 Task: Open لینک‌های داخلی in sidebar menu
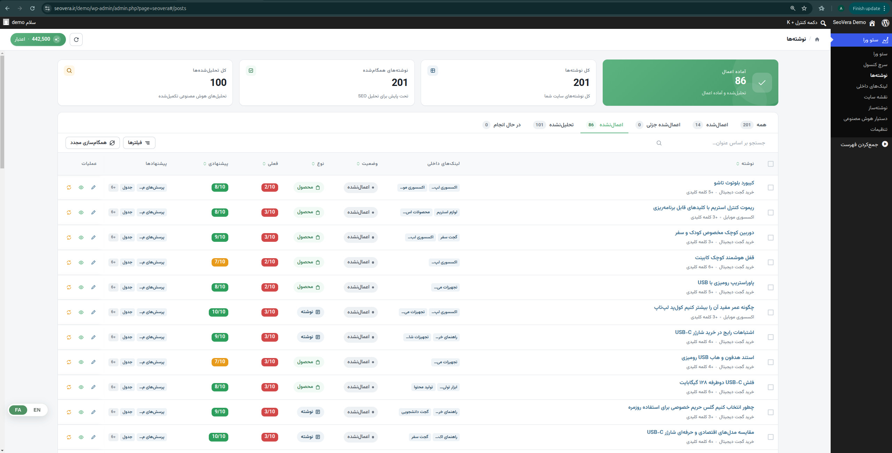[x=872, y=86]
